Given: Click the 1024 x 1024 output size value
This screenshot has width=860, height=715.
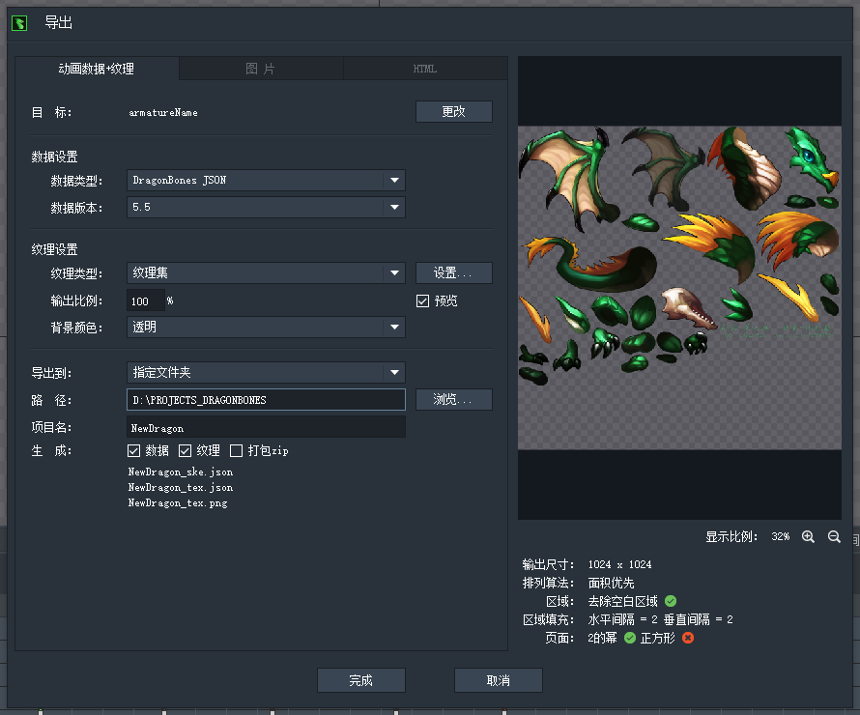Looking at the screenshot, I should point(619,564).
